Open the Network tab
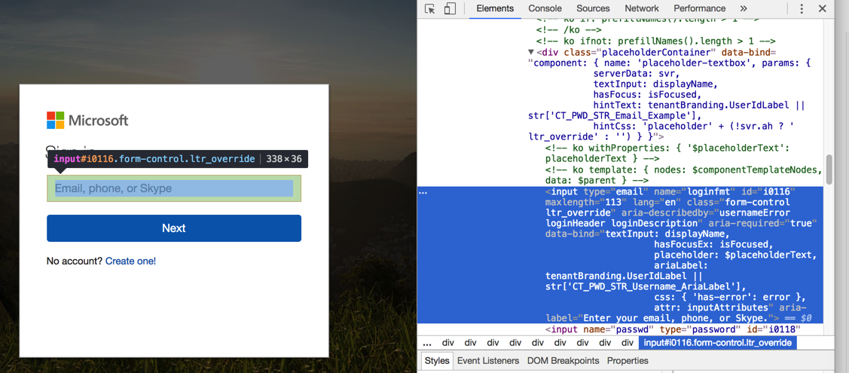Viewport: 849px width, 373px height. pos(642,8)
